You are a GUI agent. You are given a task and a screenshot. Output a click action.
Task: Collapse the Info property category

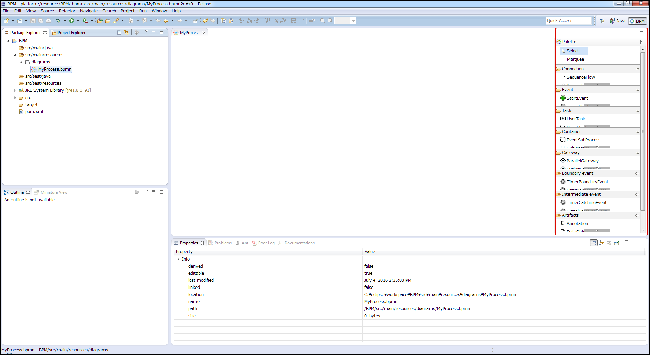point(178,259)
